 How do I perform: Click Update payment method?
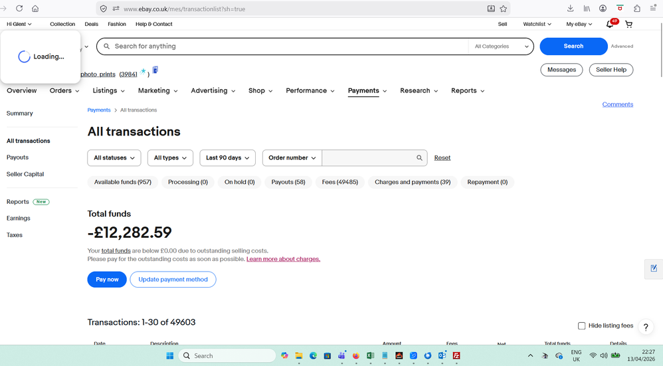(173, 280)
